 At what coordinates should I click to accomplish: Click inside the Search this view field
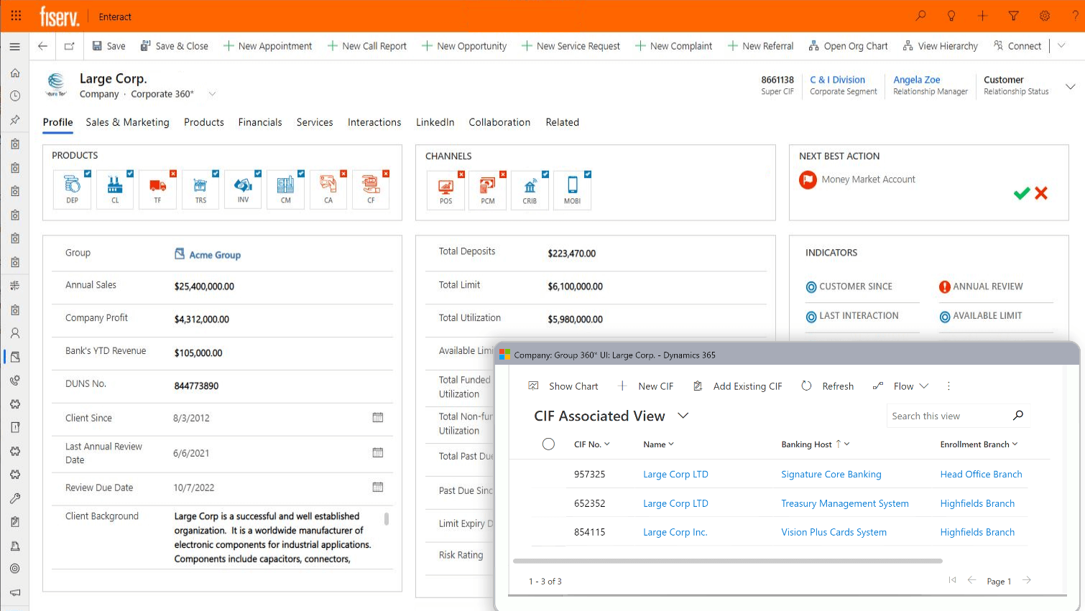tap(948, 415)
